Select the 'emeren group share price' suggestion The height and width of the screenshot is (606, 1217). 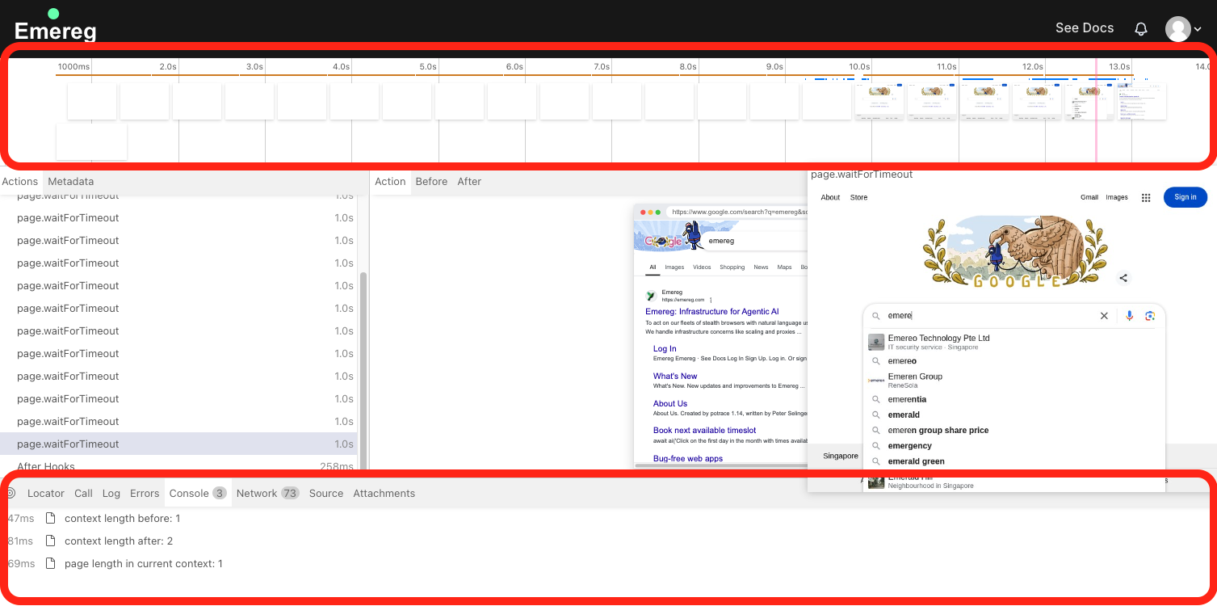pos(1014,431)
